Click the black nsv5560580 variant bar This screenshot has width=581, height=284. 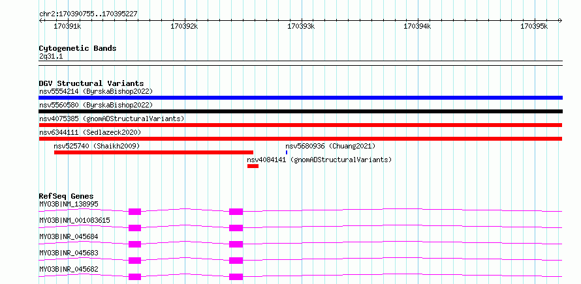[300, 111]
